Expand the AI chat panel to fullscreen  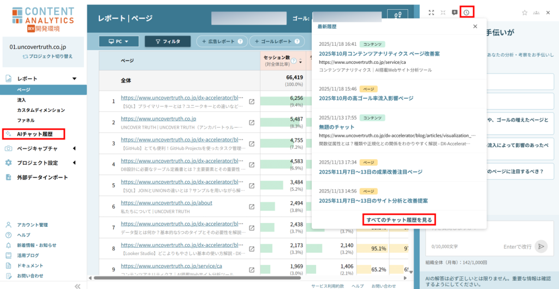pos(431,13)
